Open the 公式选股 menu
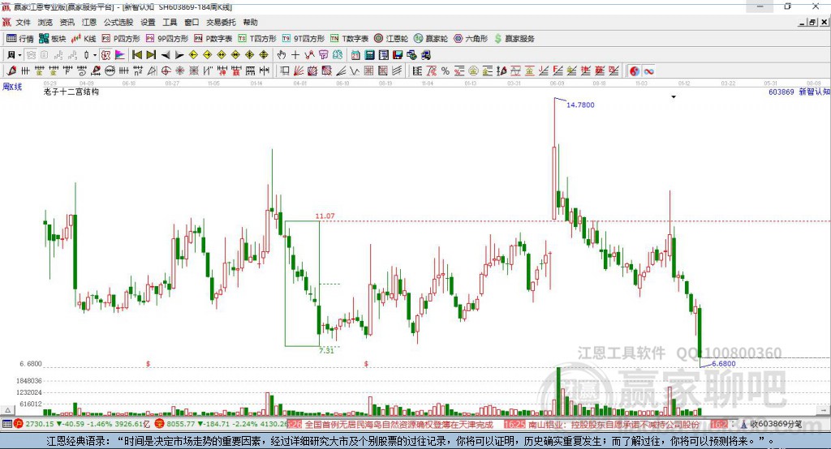This screenshot has width=831, height=449. pyautogui.click(x=118, y=22)
